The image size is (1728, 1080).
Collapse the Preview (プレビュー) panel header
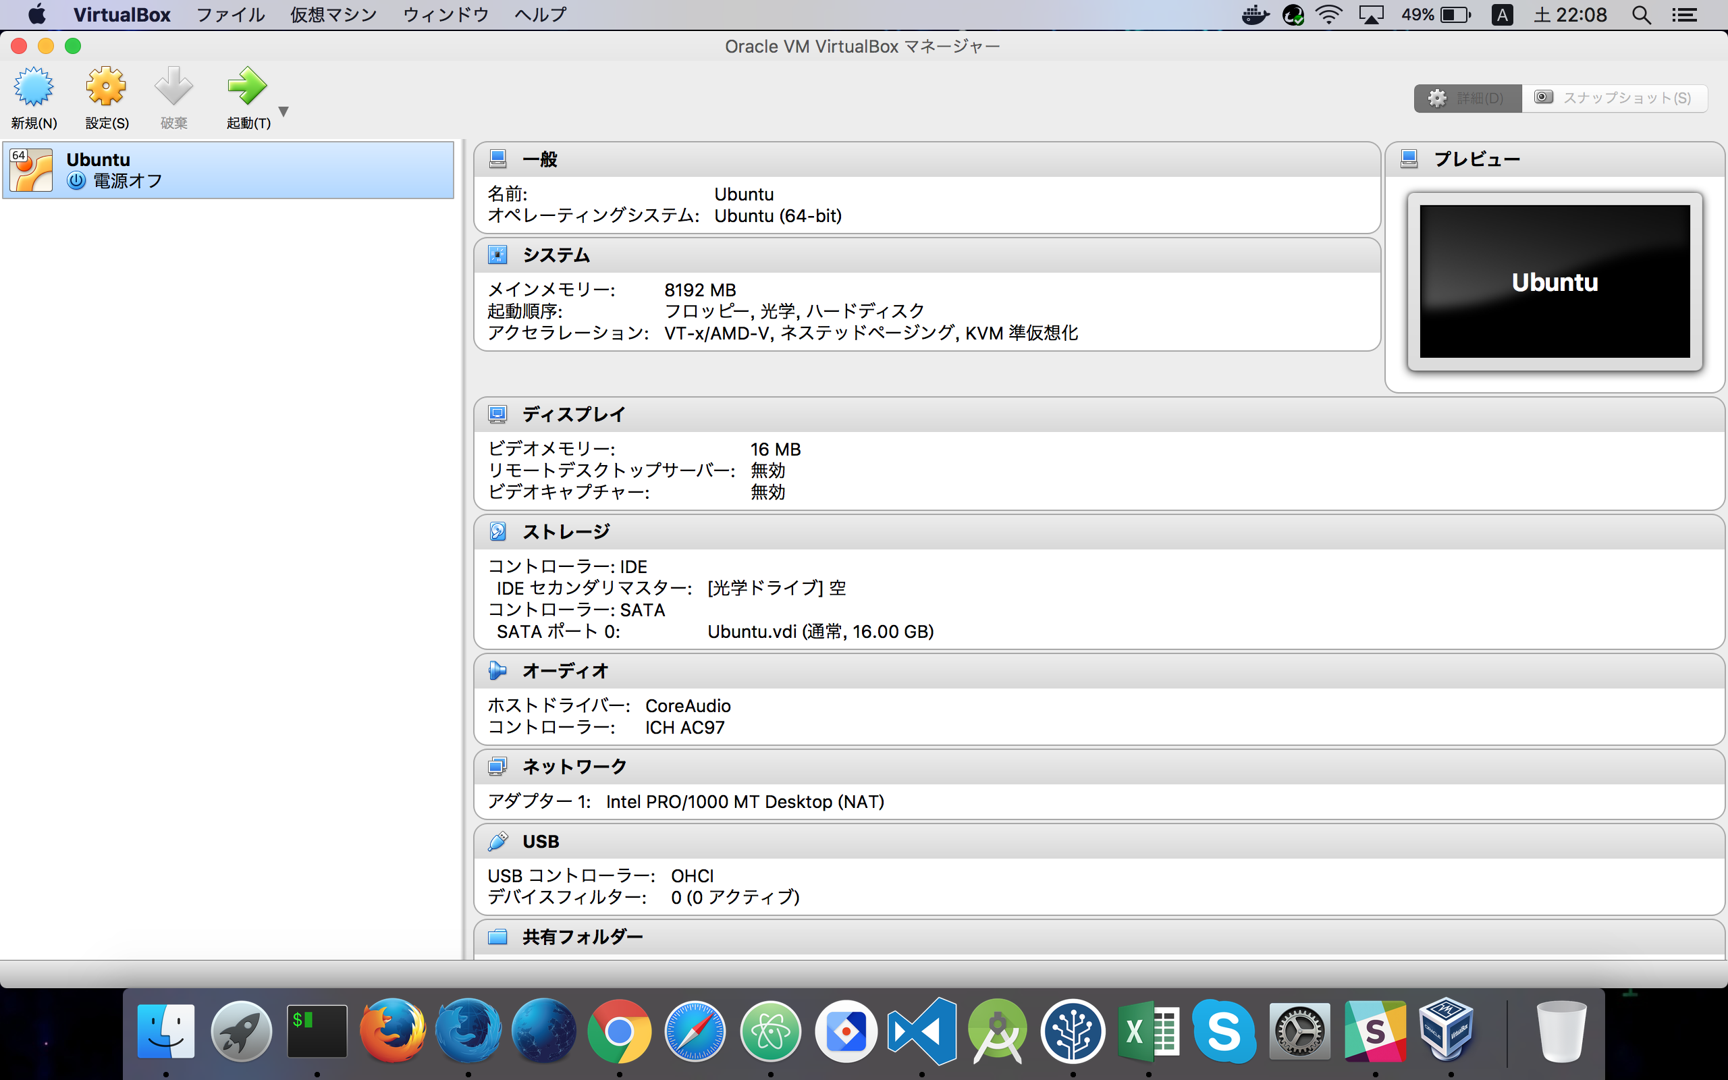coord(1476,159)
